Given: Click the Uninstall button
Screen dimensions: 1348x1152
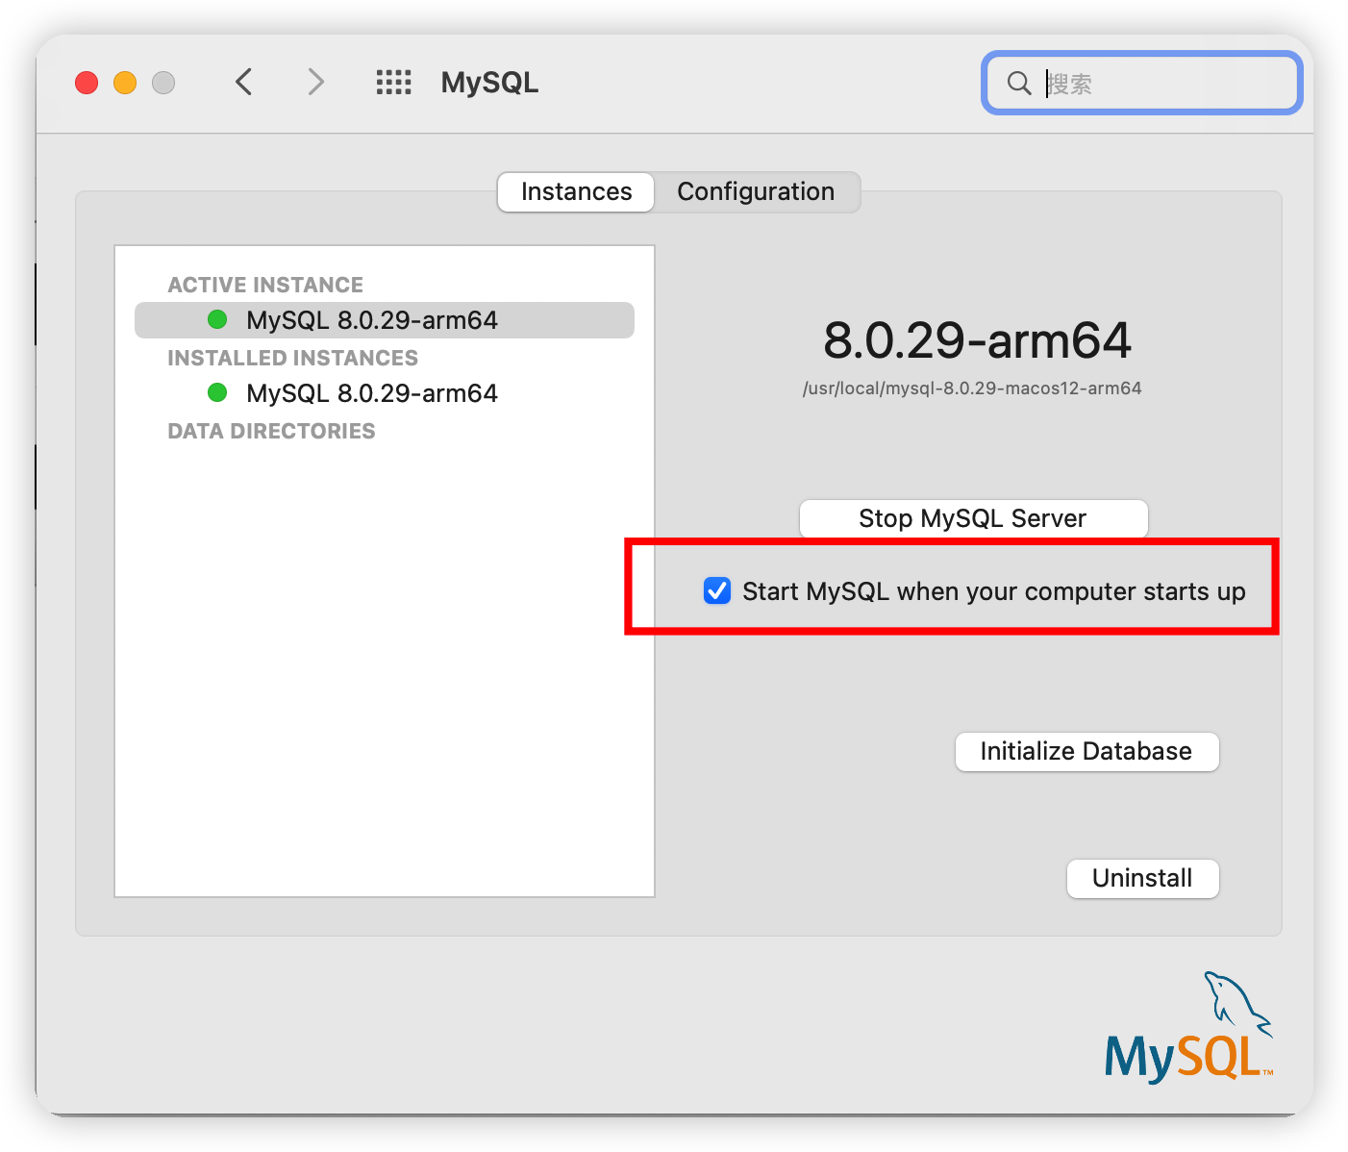Looking at the screenshot, I should [x=1142, y=878].
